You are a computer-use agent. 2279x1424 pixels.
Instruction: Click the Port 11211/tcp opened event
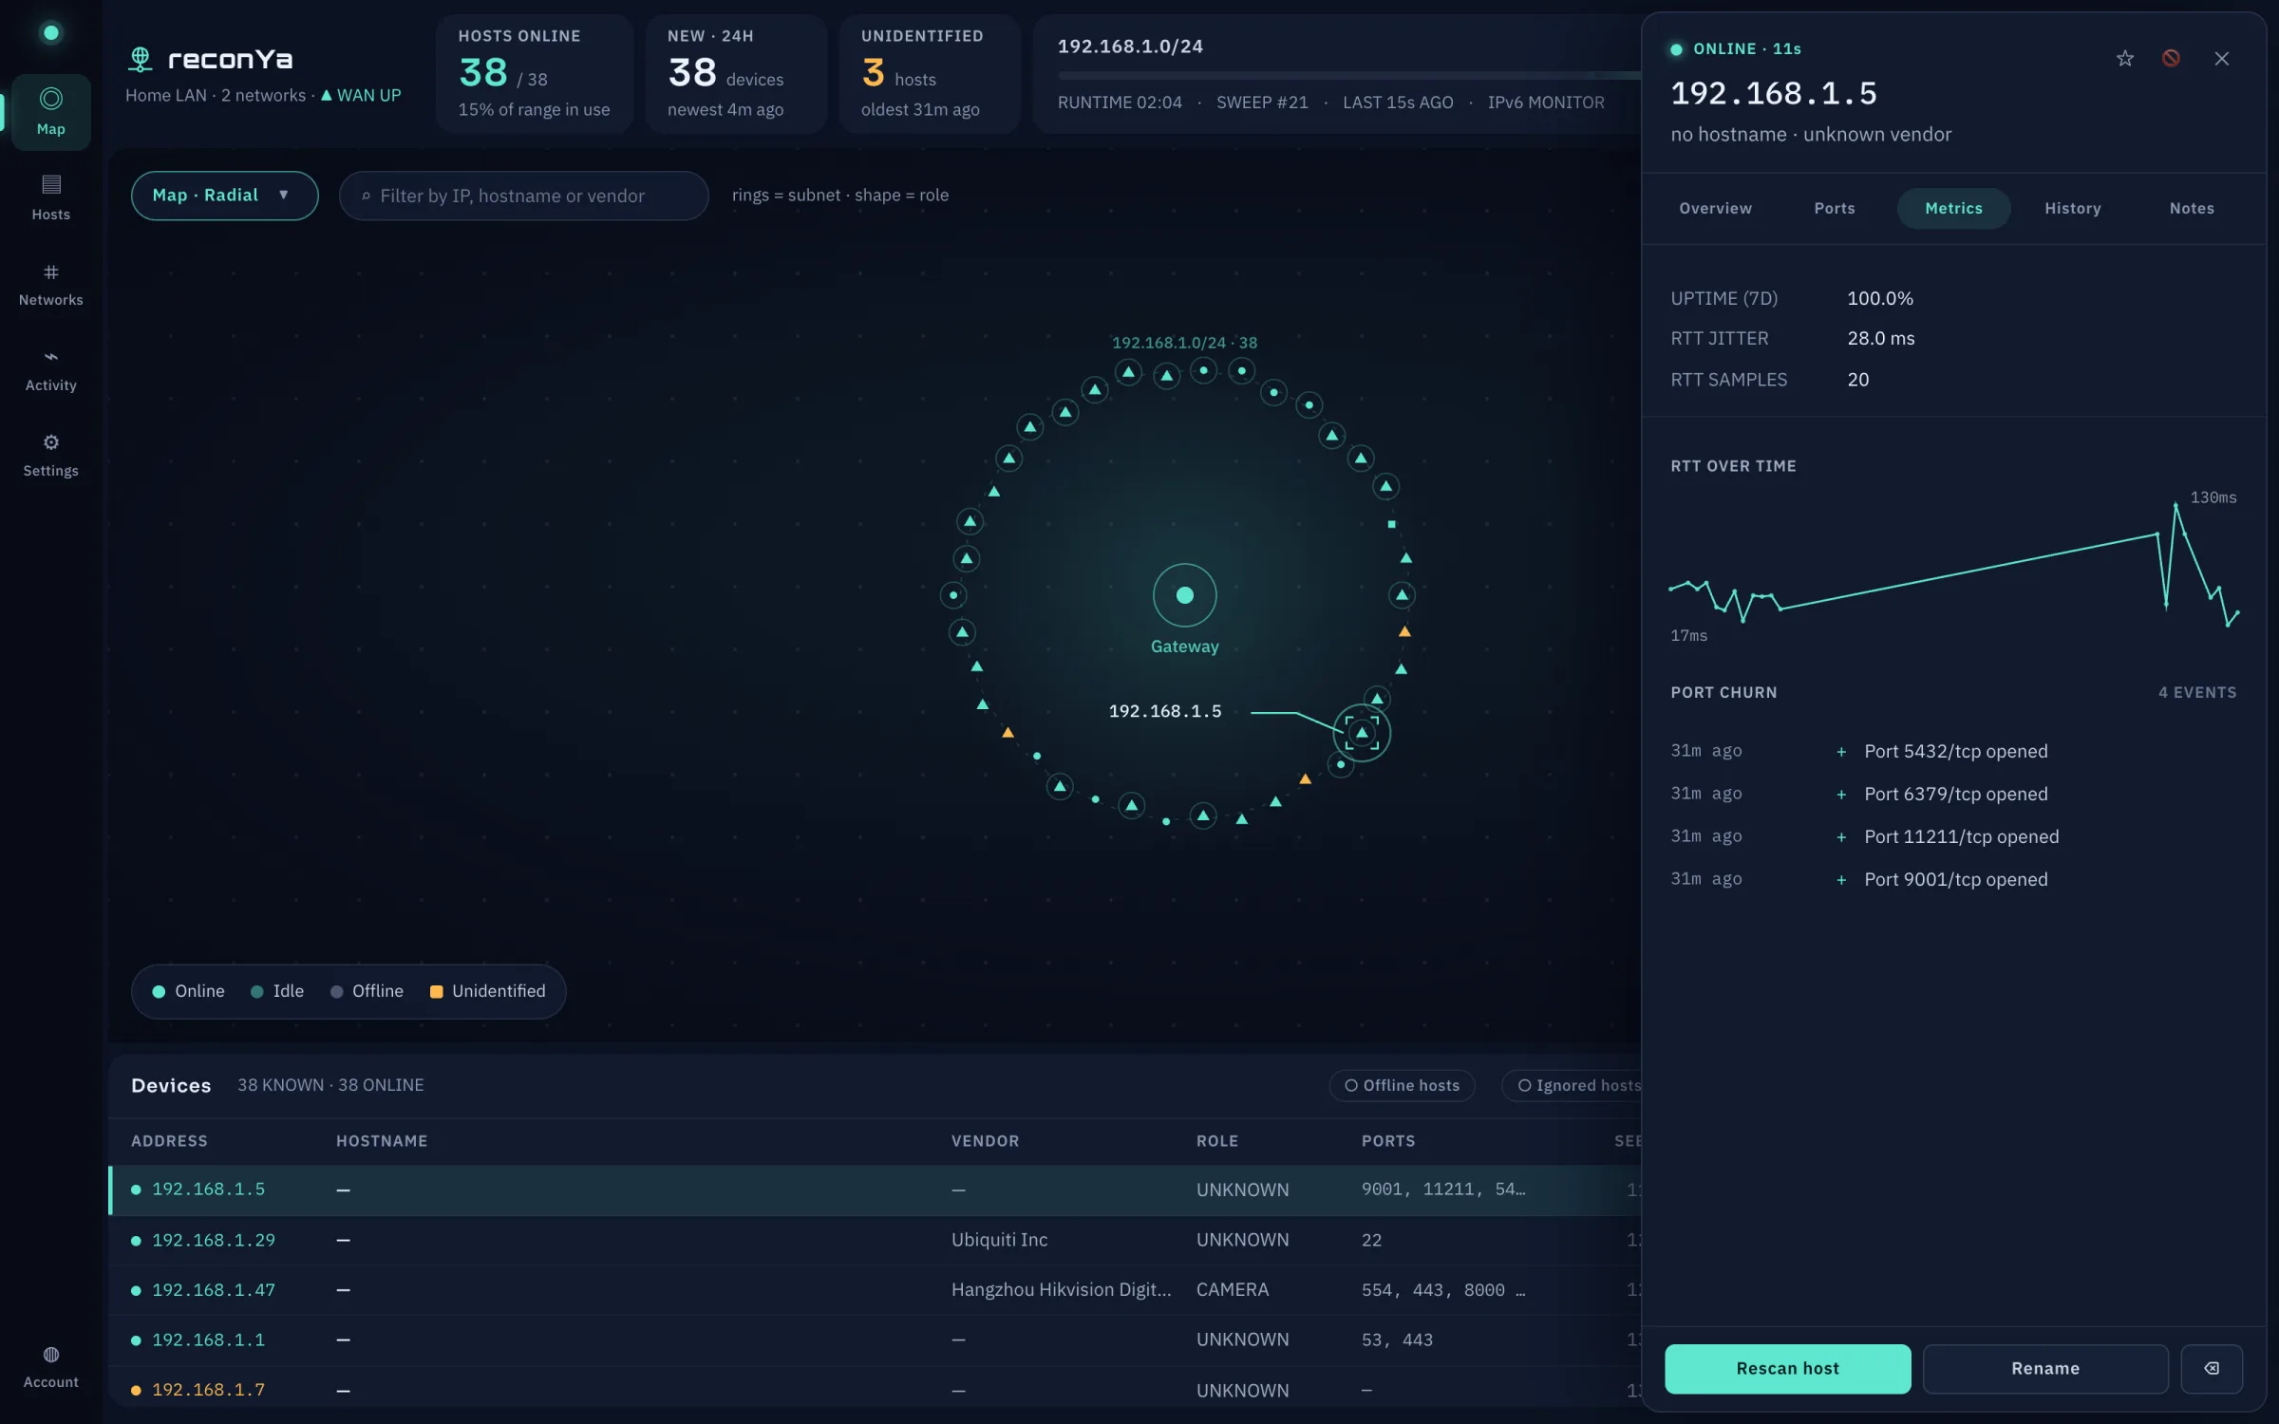(x=1953, y=836)
